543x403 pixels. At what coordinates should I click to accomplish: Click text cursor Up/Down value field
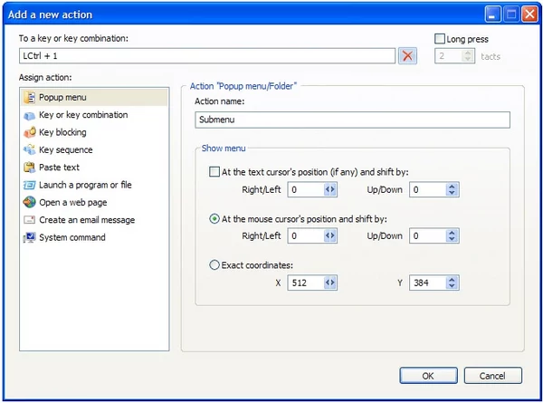pos(428,189)
